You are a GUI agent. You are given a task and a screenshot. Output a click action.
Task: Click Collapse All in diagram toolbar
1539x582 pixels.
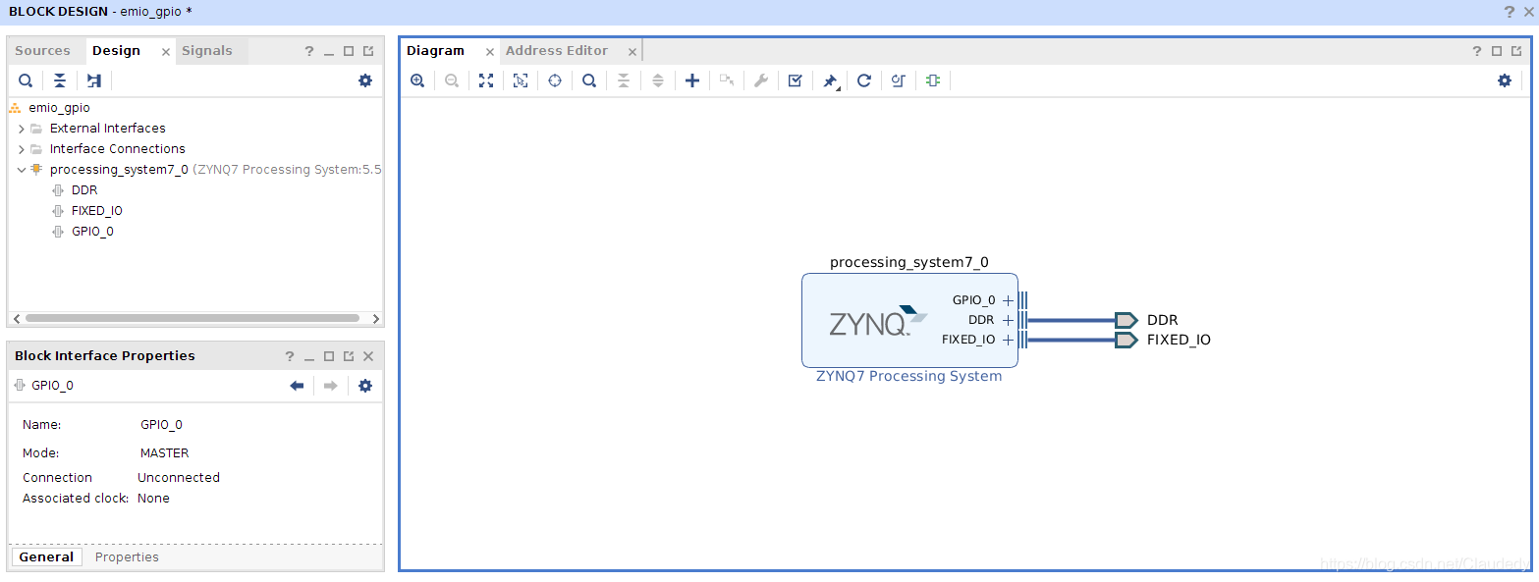pos(624,80)
